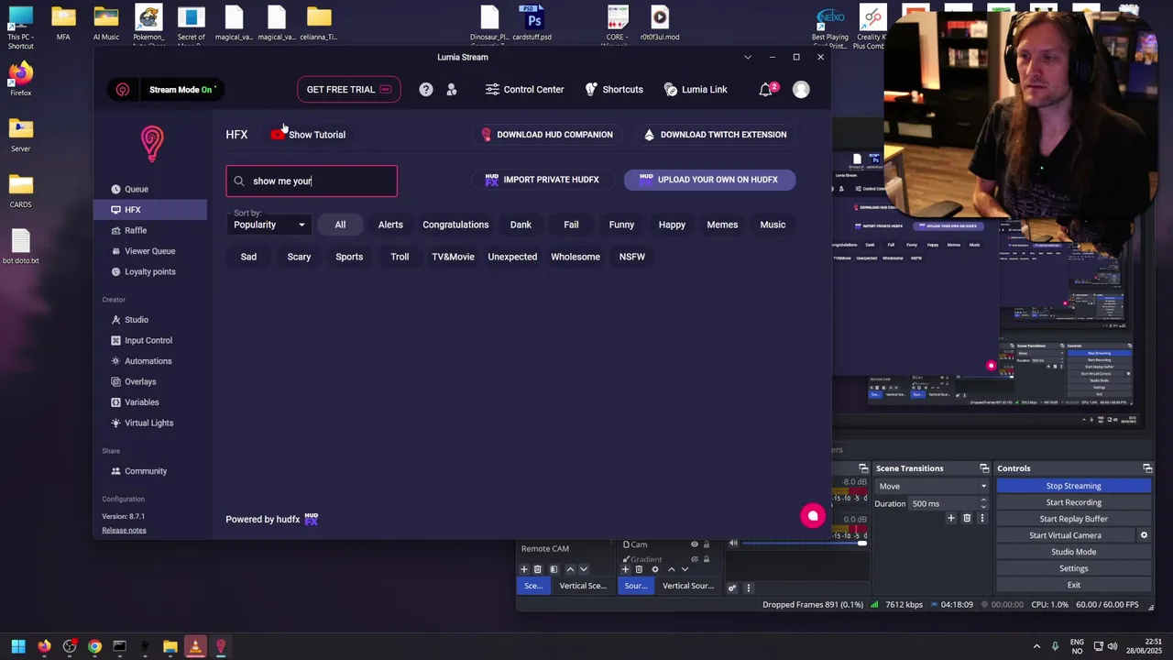1173x660 pixels.
Task: Expand title bar dropdown chevron in Lumia
Action: coord(748,57)
